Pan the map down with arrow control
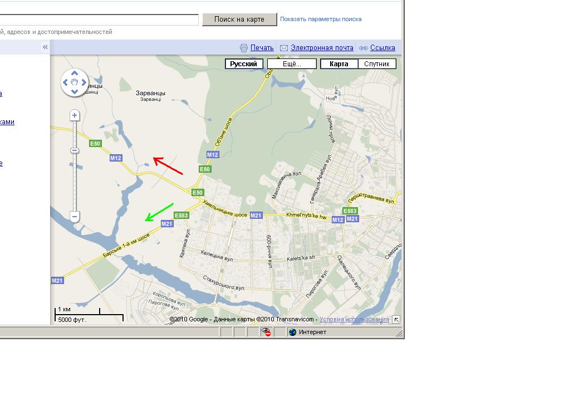Viewport: 569px width, 411px height. 75,91
